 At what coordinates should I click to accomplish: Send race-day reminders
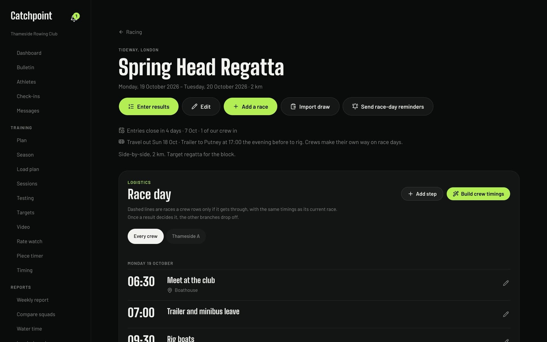click(388, 107)
